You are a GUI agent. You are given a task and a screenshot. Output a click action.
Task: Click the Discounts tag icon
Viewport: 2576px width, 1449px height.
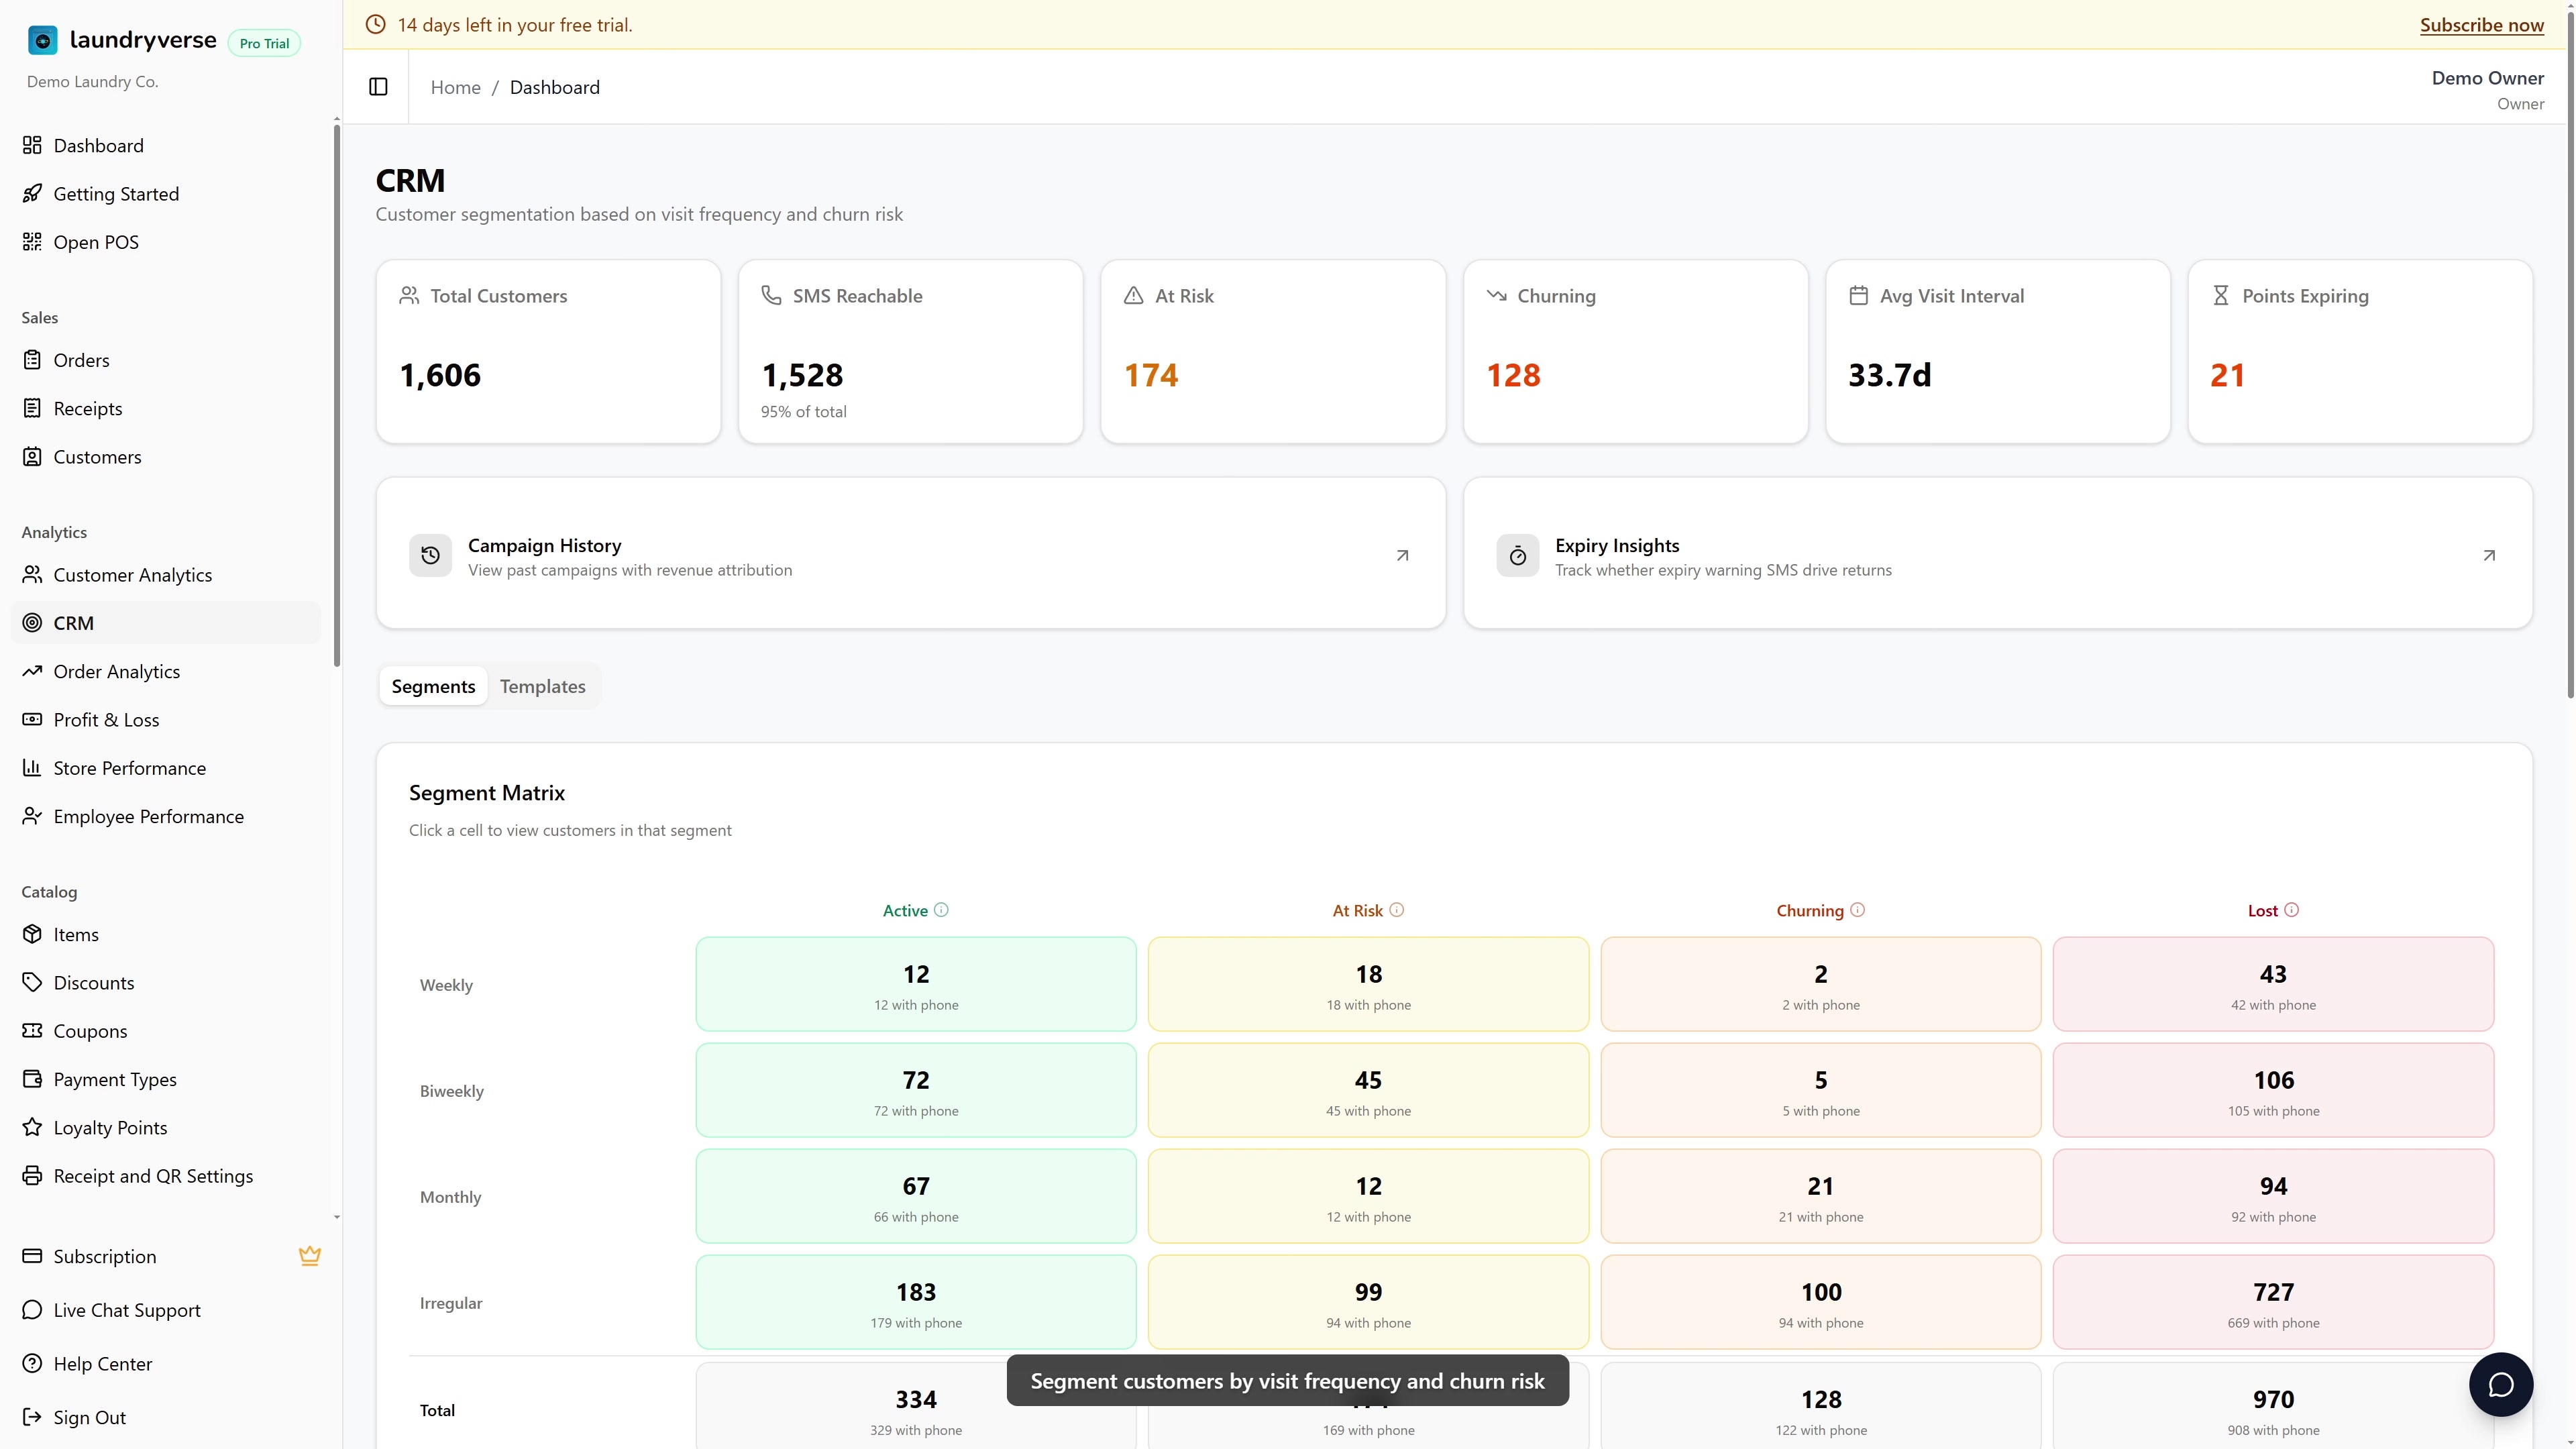[32, 982]
